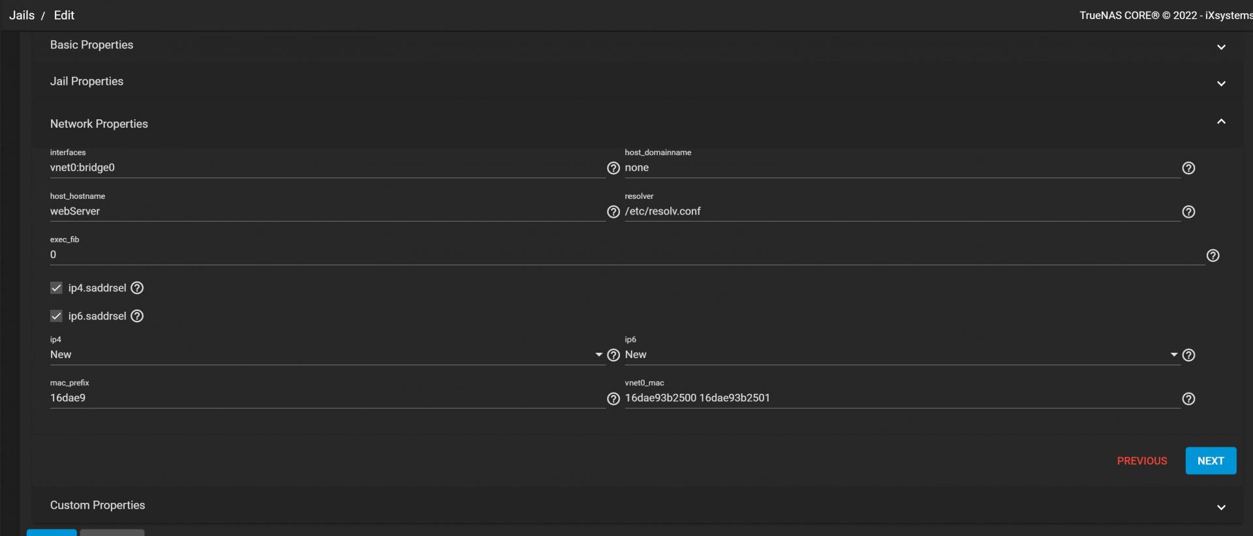1253x536 pixels.
Task: Edit the host_hostname webServer field
Action: pyautogui.click(x=327, y=211)
